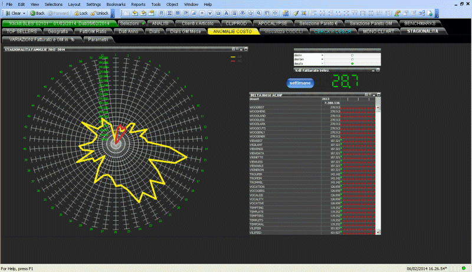The height and width of the screenshot is (272, 472).
Task: Create a Bookmark Object (star icon)
Action: [x=251, y=13]
